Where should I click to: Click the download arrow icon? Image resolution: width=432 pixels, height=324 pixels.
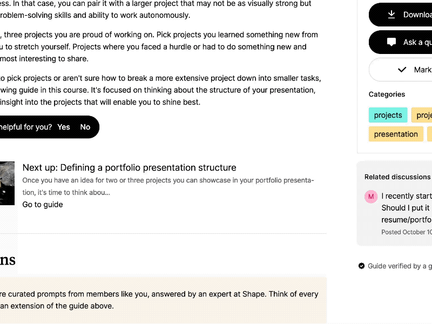[x=391, y=15]
